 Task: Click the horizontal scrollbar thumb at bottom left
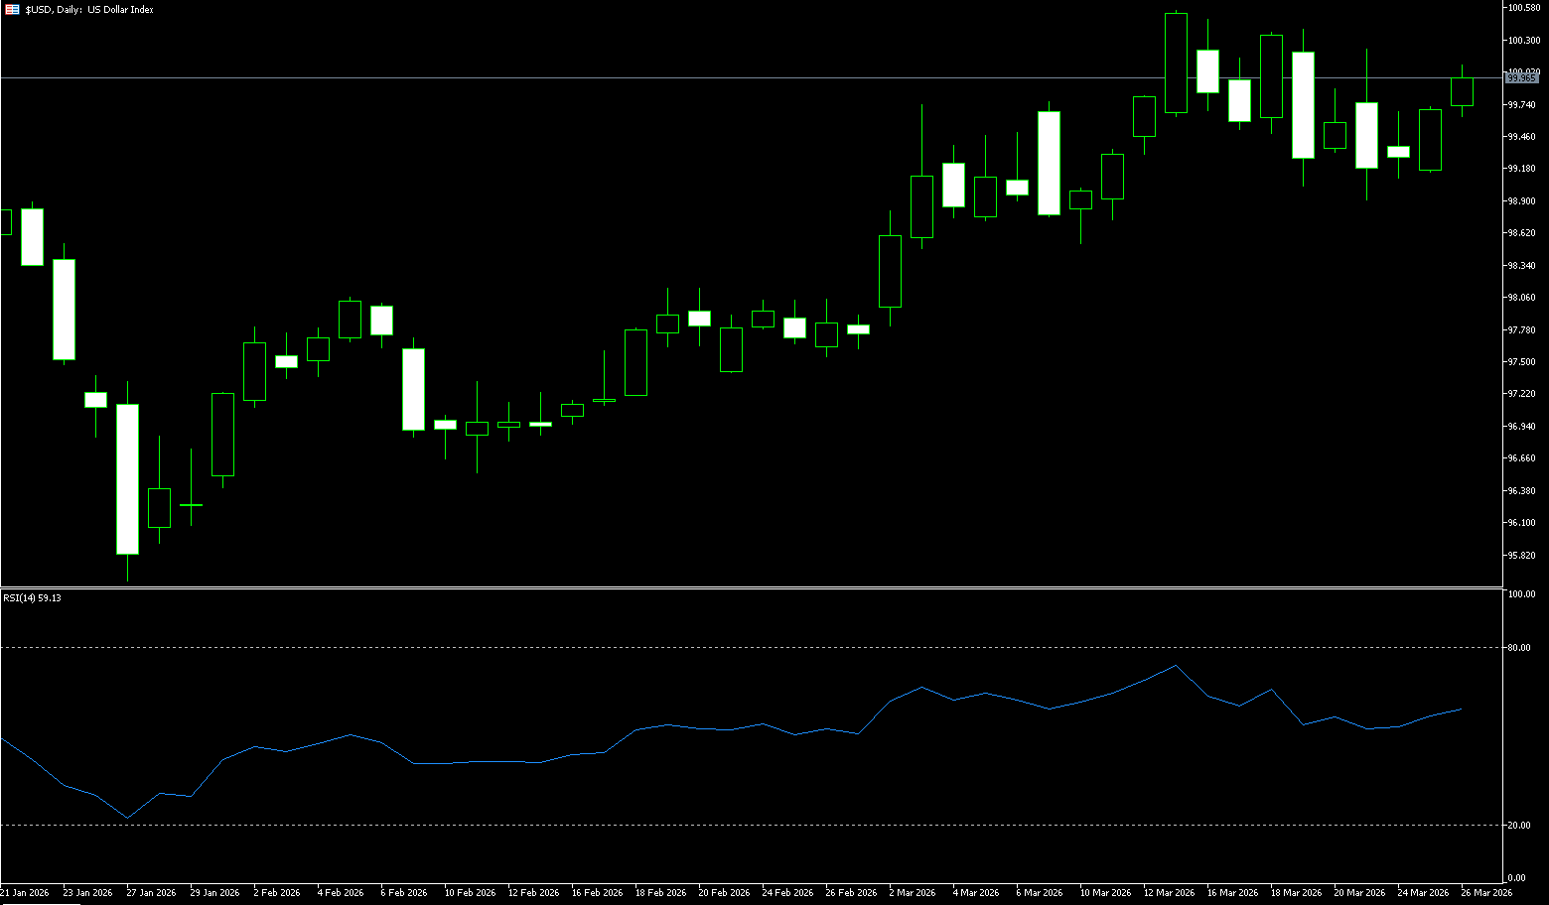40,902
